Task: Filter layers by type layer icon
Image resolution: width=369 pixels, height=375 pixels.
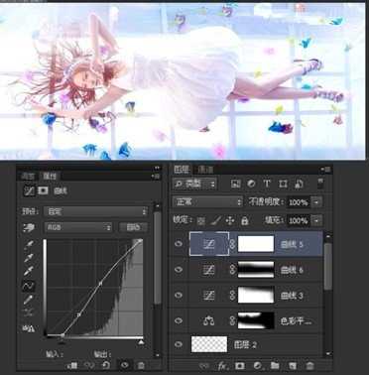Action: point(267,184)
